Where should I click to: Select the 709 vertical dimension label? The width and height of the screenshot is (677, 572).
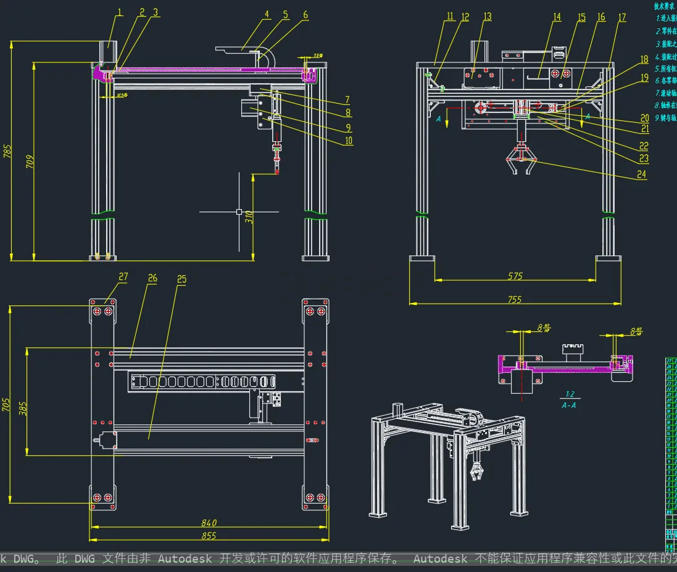click(30, 162)
